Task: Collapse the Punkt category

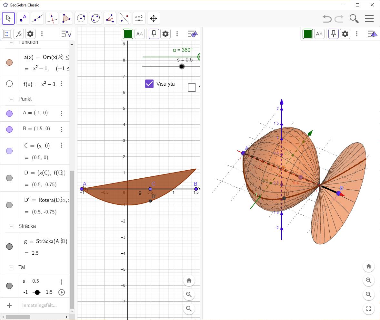Action: [x=11, y=99]
